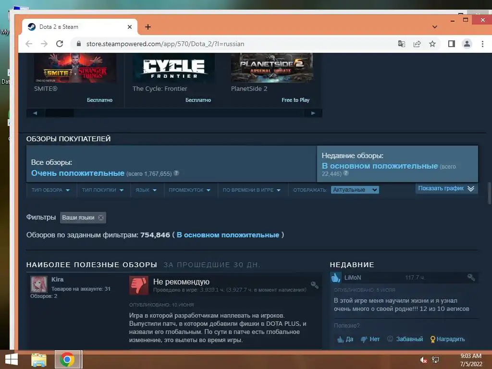This screenshot has width=492, height=369.
Task: Open Chrome three-dot menu
Action: (x=482, y=44)
